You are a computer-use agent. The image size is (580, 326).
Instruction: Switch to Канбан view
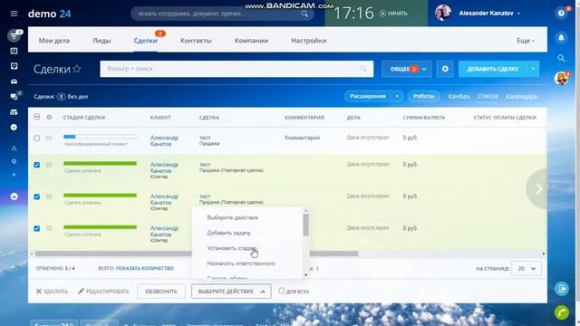[x=459, y=96]
